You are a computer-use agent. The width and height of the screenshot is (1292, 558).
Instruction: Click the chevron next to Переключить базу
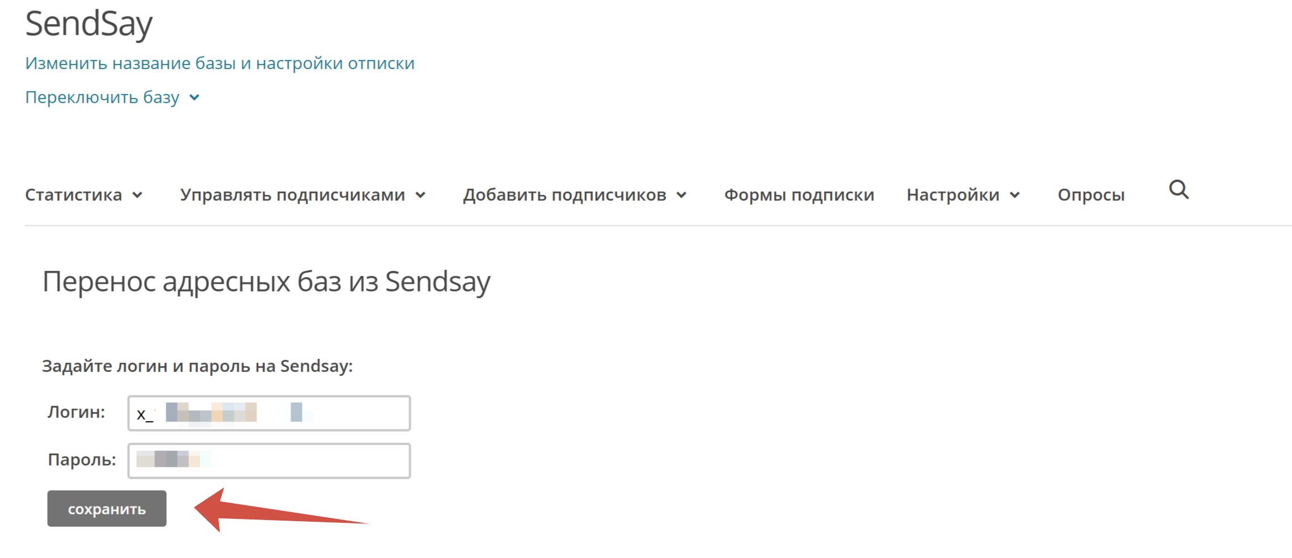194,98
